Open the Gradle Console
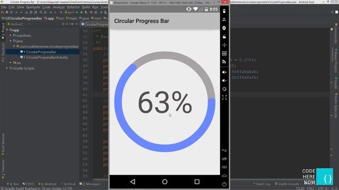This screenshot has height=190, width=339. click(x=287, y=184)
